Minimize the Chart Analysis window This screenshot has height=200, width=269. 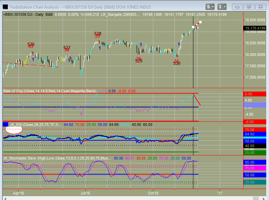tap(237, 7)
